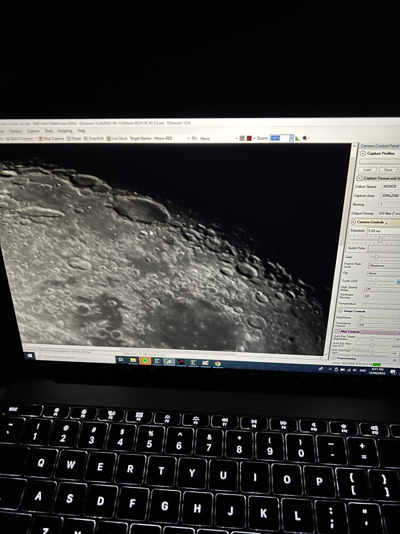This screenshot has width=400, height=534.
Task: Open the Flip None dropdown
Action: pos(383,273)
